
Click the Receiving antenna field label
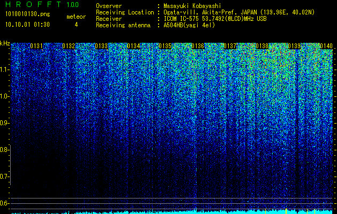pyautogui.click(x=123, y=25)
